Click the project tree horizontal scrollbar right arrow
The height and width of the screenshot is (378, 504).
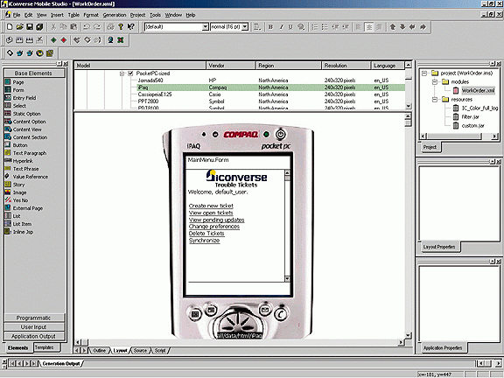(x=494, y=136)
